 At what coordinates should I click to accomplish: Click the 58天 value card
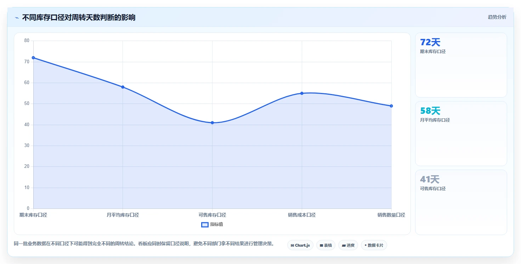point(461,134)
